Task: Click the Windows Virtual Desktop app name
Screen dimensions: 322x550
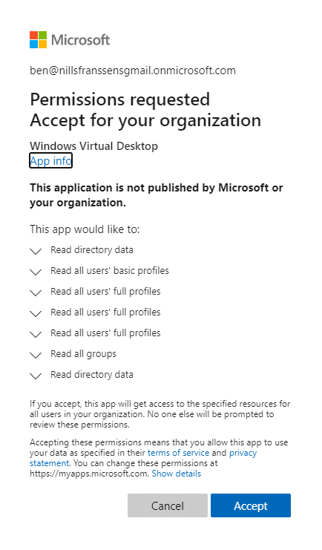Action: tap(93, 146)
